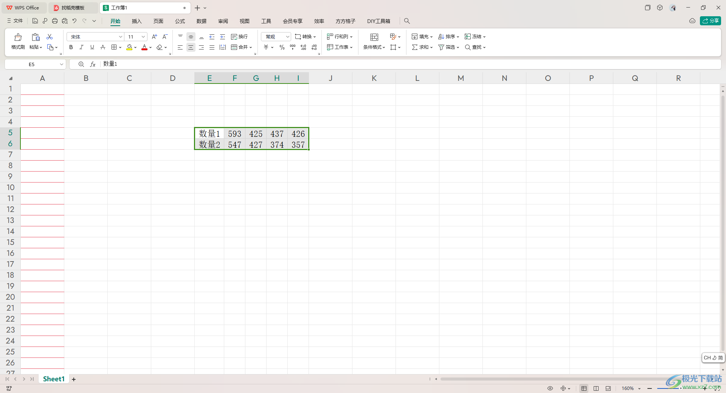Click the fullscreen icon in status bar
Image resolution: width=726 pixels, height=393 pixels.
[x=717, y=388]
